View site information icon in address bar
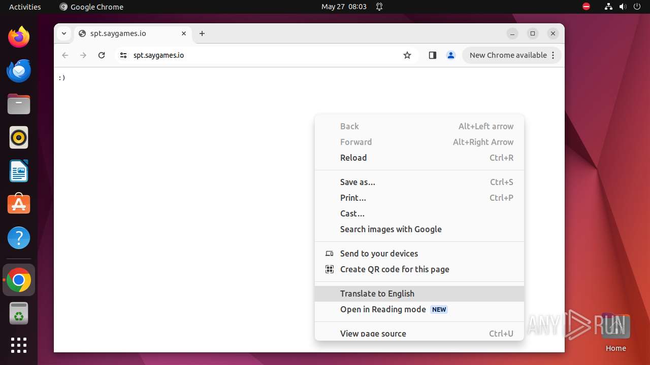Image resolution: width=650 pixels, height=365 pixels. (x=123, y=55)
